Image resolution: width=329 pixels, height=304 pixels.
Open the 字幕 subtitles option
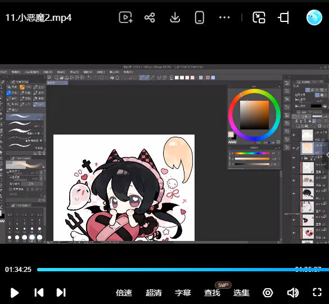pos(183,293)
